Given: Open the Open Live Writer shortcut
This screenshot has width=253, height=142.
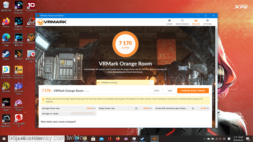Looking at the screenshot, I should click(19, 105).
